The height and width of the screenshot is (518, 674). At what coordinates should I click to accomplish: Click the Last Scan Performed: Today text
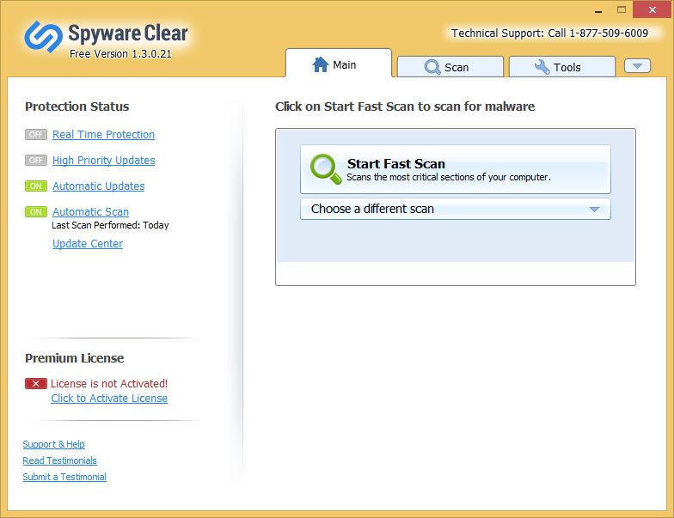click(110, 225)
